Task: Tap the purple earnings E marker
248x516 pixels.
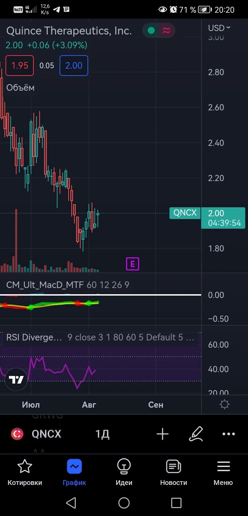Action: (133, 264)
